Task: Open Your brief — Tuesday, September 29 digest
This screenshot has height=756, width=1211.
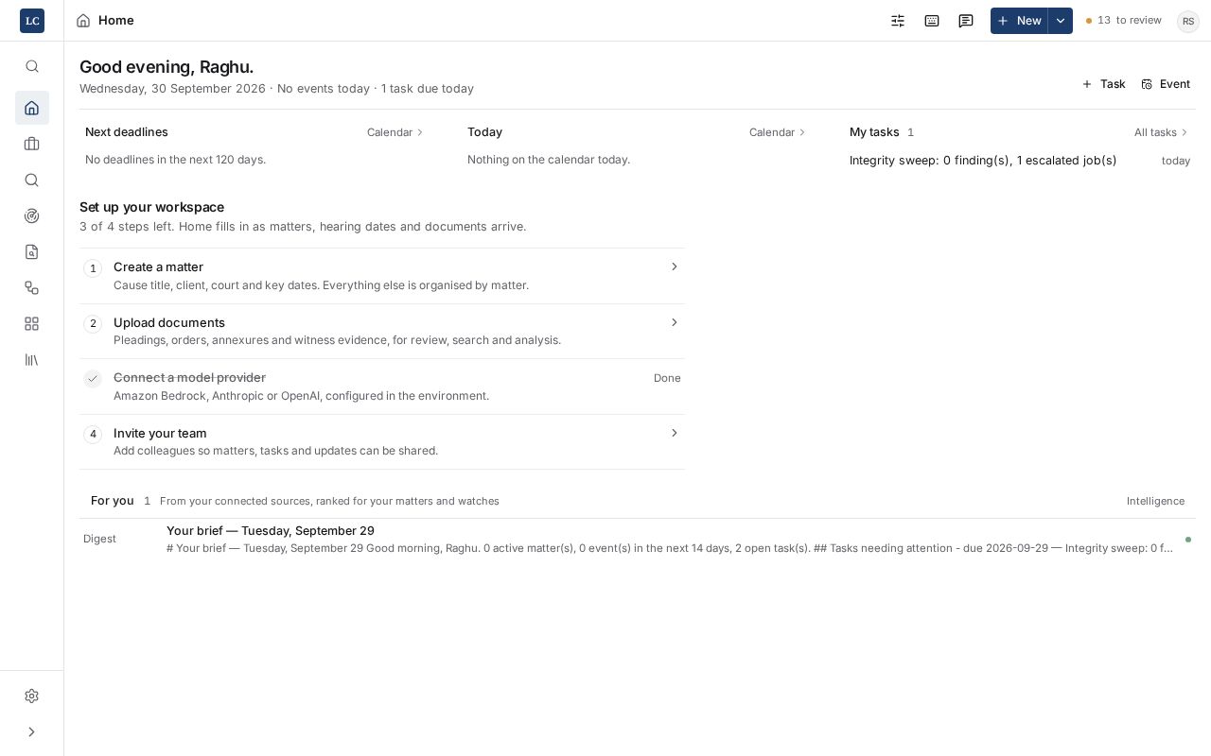Action: (x=638, y=539)
